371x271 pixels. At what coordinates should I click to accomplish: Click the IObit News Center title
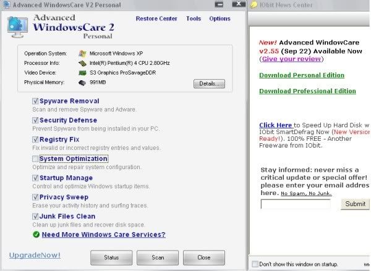pyautogui.click(x=286, y=5)
